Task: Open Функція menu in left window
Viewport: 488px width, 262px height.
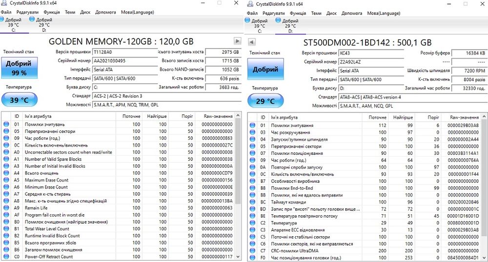Action: click(x=52, y=12)
